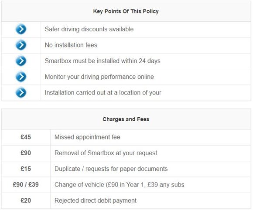Select the Charges and Fees header
Screen dimensions: 253x210
point(126,119)
